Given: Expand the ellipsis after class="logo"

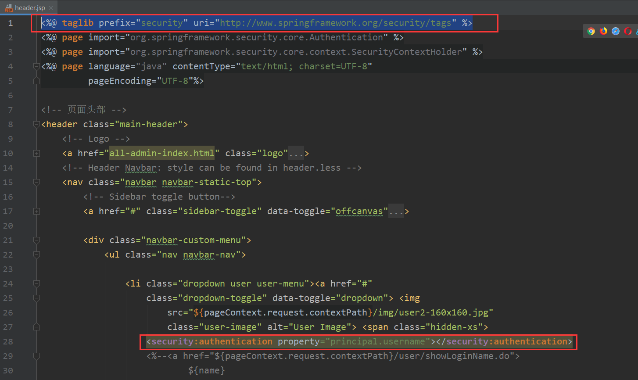Looking at the screenshot, I should click(296, 153).
